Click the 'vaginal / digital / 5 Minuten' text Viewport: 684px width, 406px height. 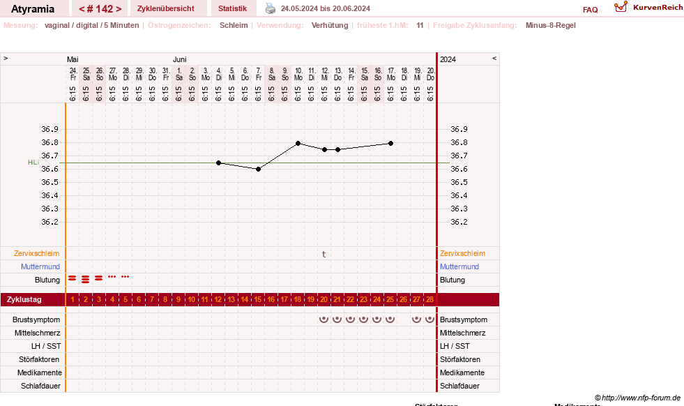tap(91, 25)
